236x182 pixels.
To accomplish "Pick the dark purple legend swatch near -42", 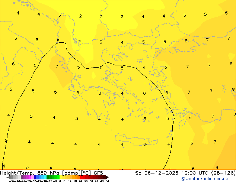I will pyautogui.click(x=22, y=177).
